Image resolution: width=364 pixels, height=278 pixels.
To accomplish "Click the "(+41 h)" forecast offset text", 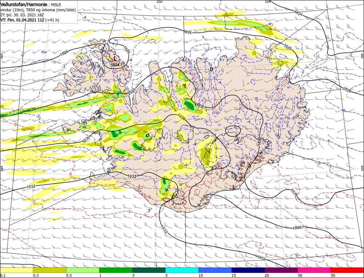I will (x=52, y=20).
